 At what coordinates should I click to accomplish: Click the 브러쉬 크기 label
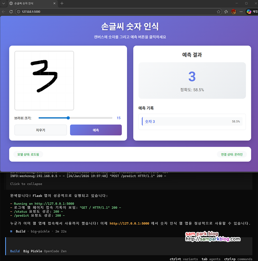23,118
